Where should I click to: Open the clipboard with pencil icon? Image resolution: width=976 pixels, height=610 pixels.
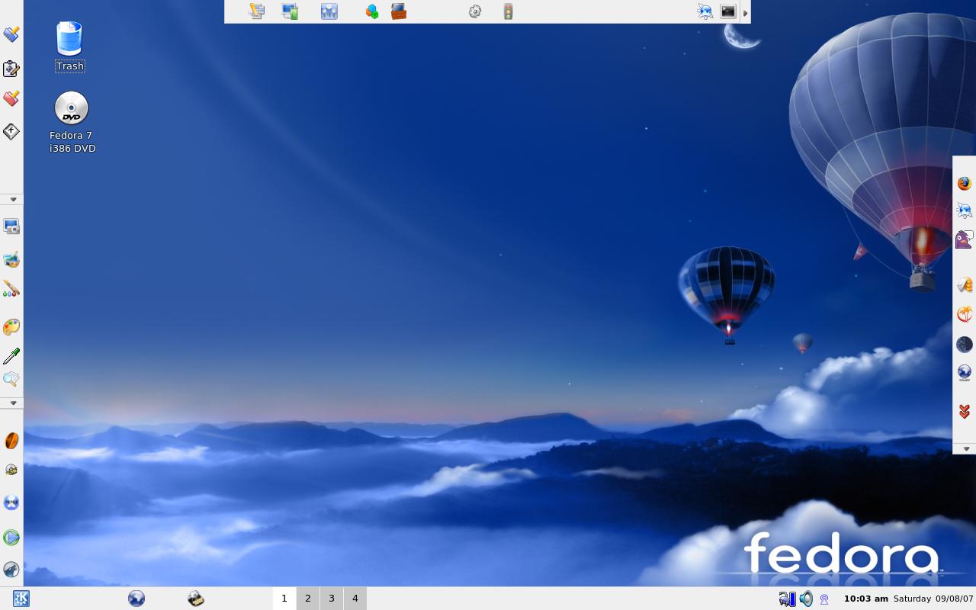[11, 69]
